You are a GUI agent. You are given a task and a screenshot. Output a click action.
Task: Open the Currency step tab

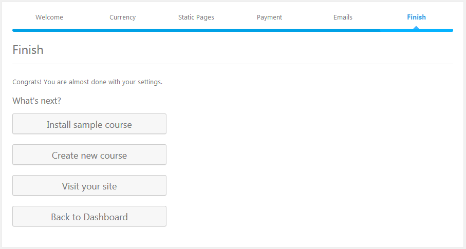pyautogui.click(x=123, y=17)
